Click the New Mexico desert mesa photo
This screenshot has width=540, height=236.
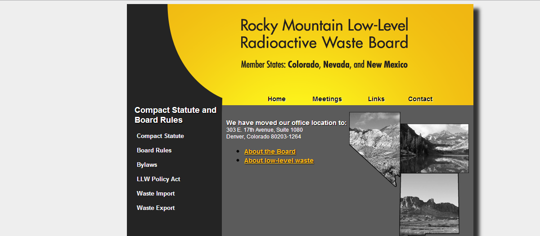pyautogui.click(x=429, y=205)
